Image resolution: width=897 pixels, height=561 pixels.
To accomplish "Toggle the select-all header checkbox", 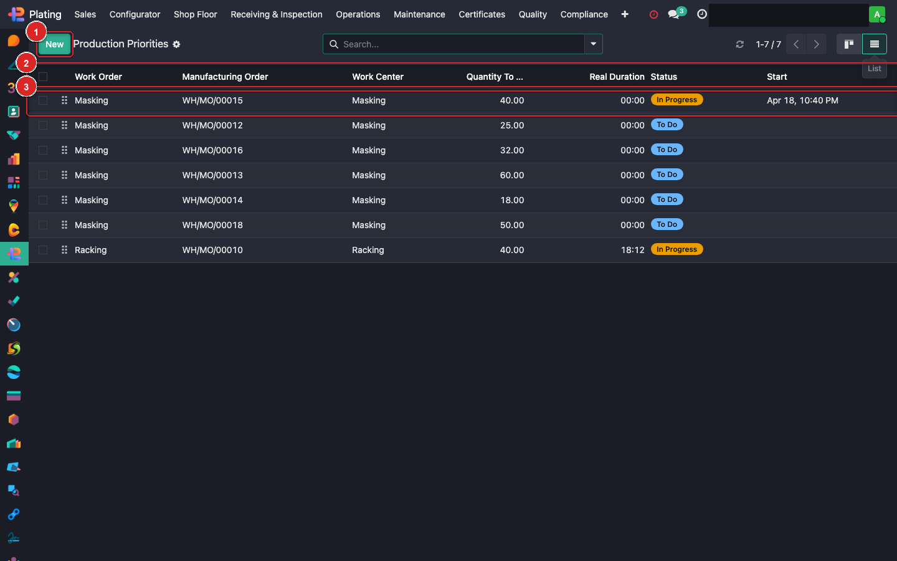I will point(43,77).
